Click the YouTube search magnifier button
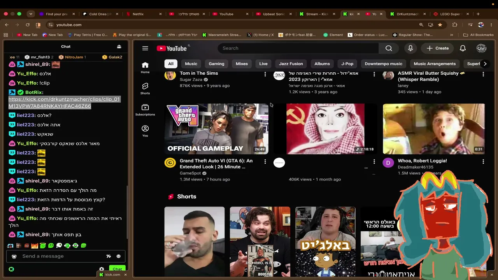Viewport: 498px width, 280px height. tap(389, 48)
